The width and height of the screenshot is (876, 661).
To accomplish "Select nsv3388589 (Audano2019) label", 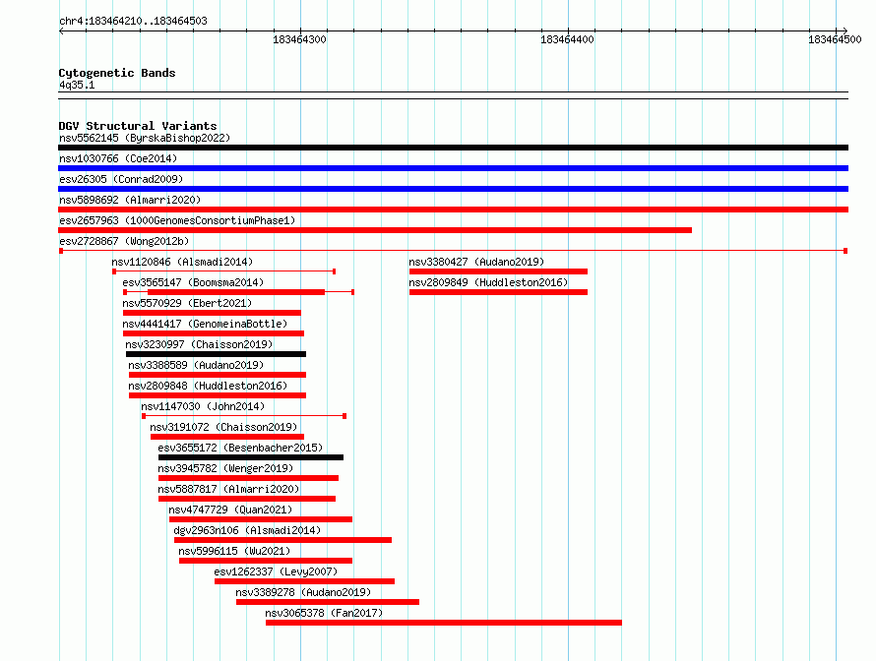I will coord(196,365).
